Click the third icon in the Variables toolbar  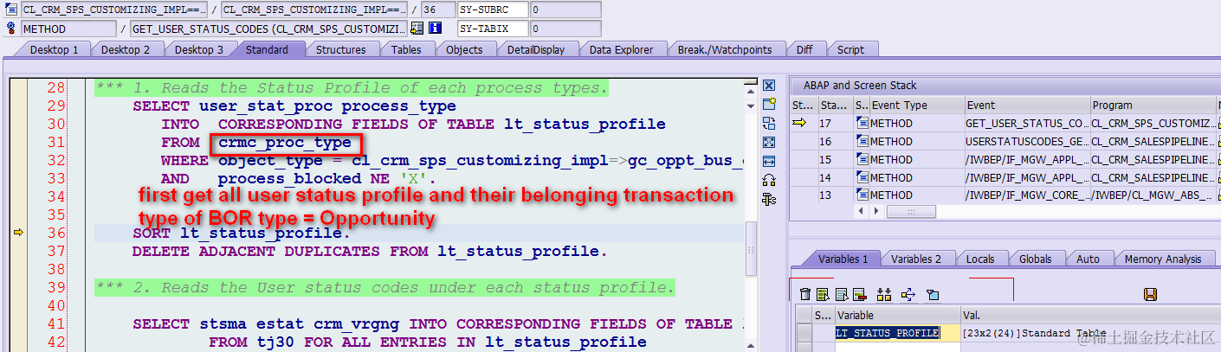841,295
